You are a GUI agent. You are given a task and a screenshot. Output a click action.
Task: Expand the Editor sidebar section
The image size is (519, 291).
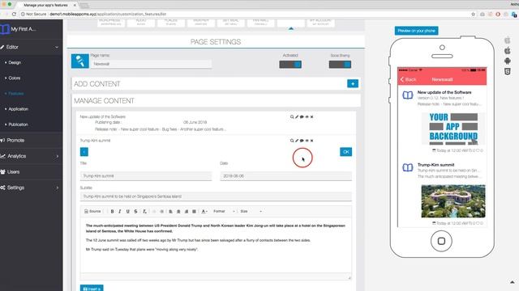[31, 47]
